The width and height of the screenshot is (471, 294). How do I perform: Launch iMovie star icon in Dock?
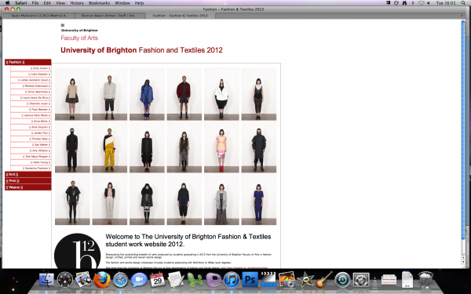click(305, 280)
